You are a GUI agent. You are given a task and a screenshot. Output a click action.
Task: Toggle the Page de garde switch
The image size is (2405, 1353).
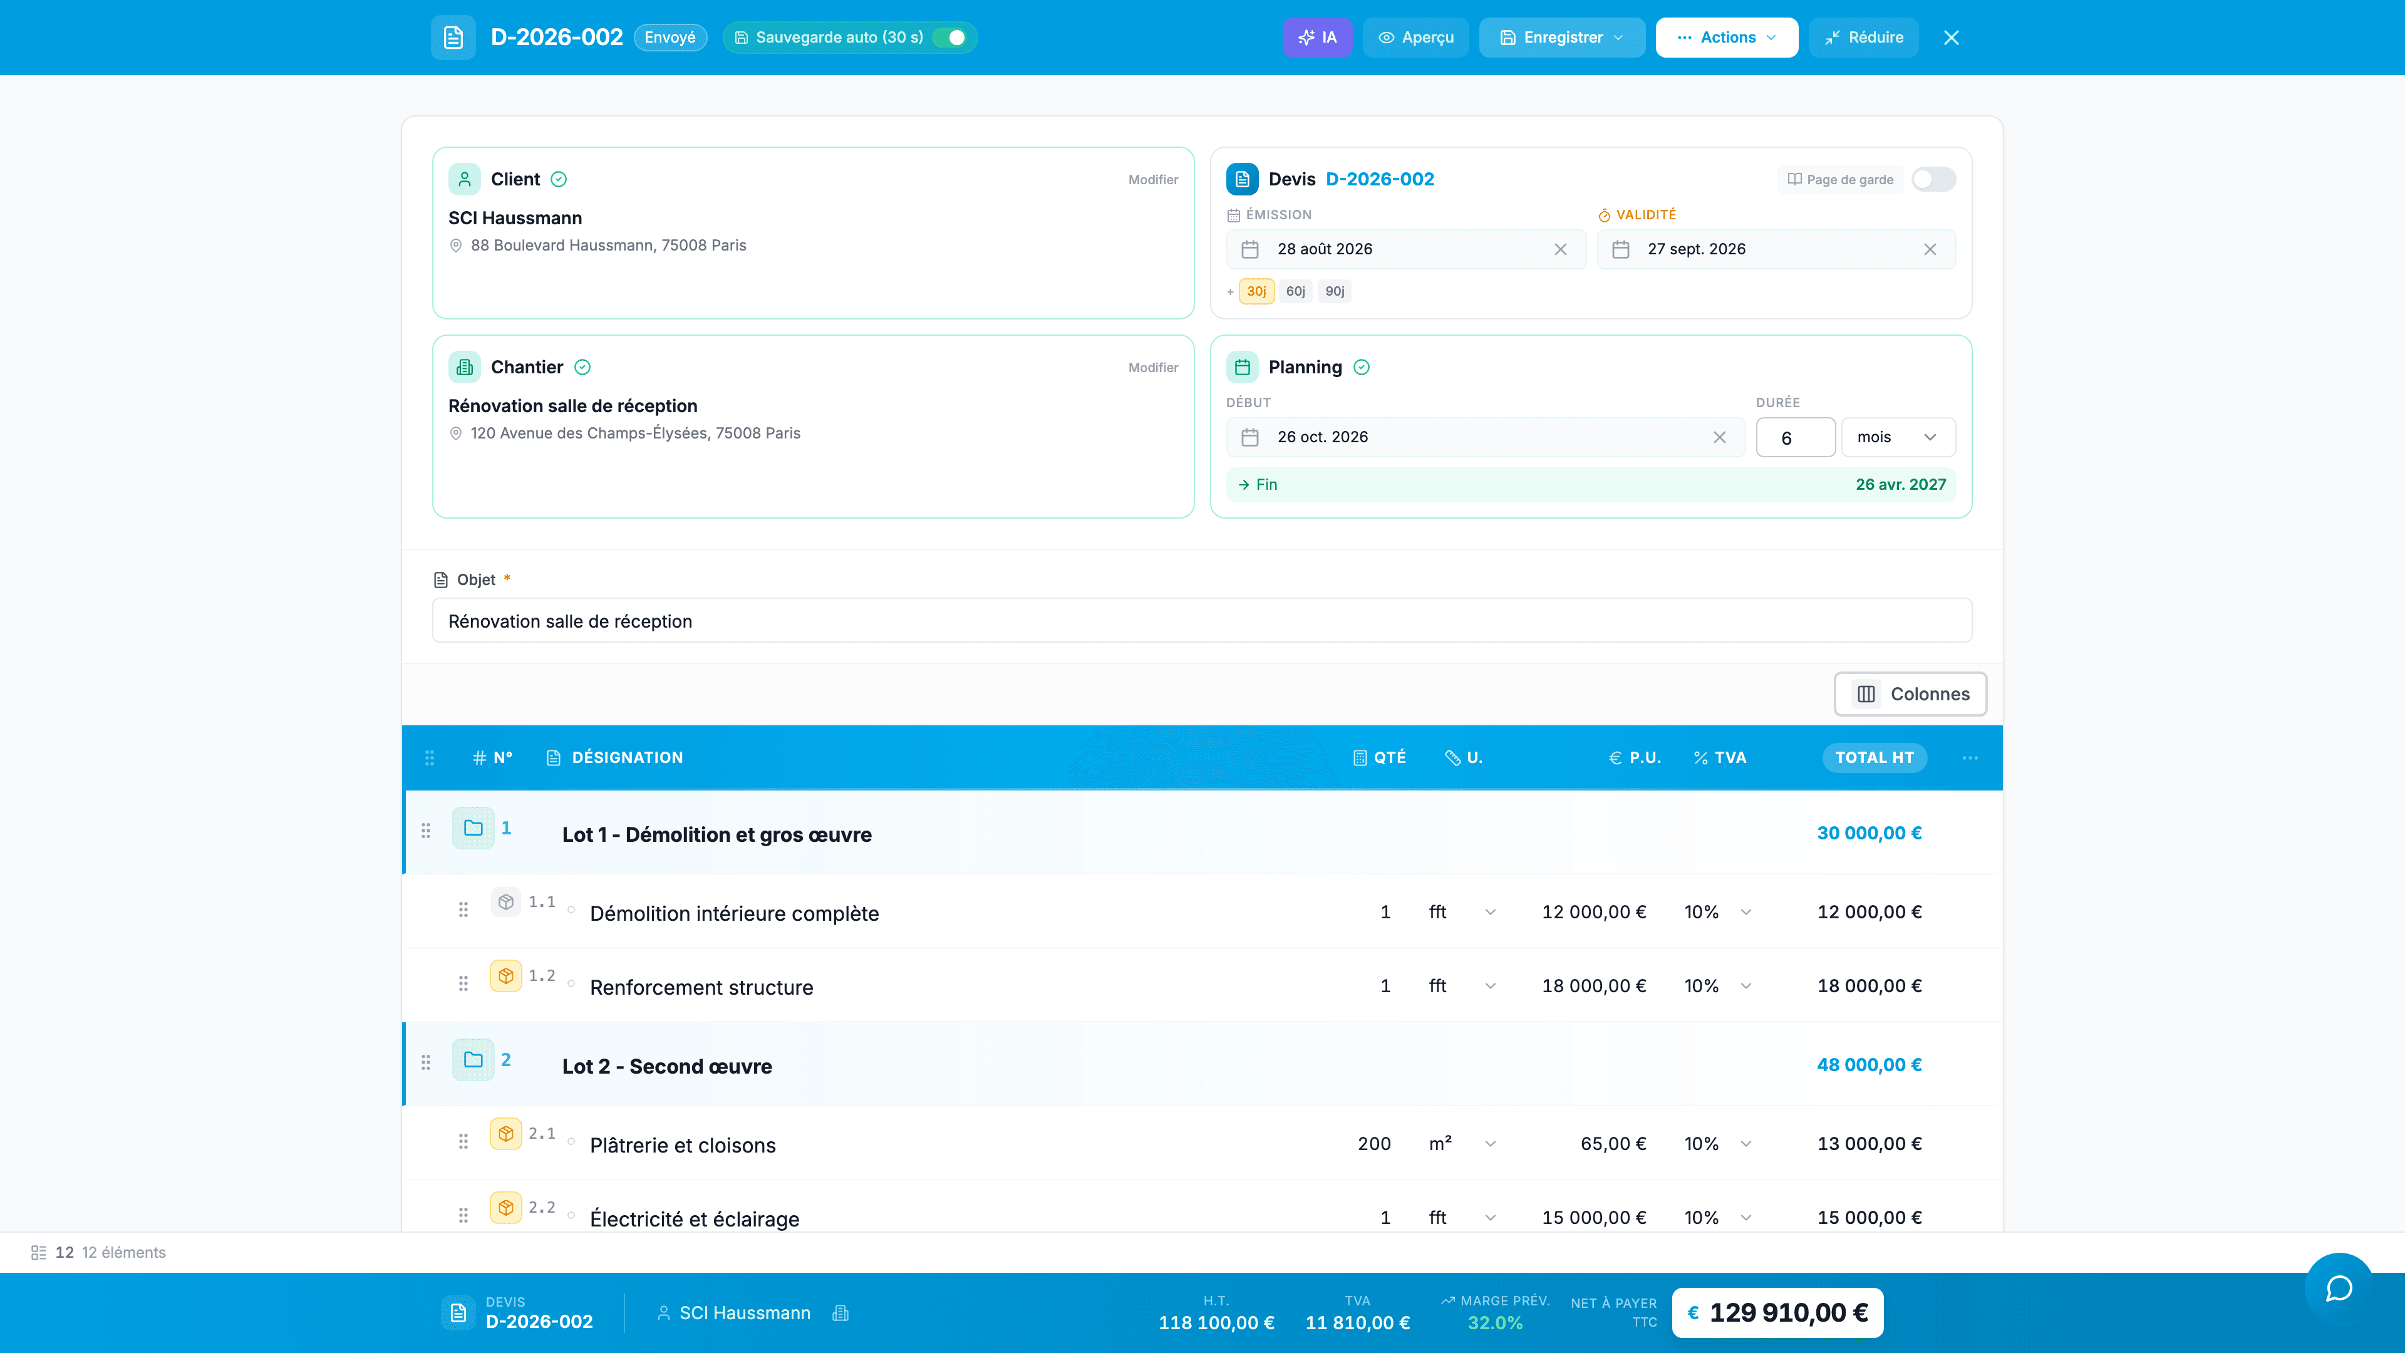(x=1933, y=179)
